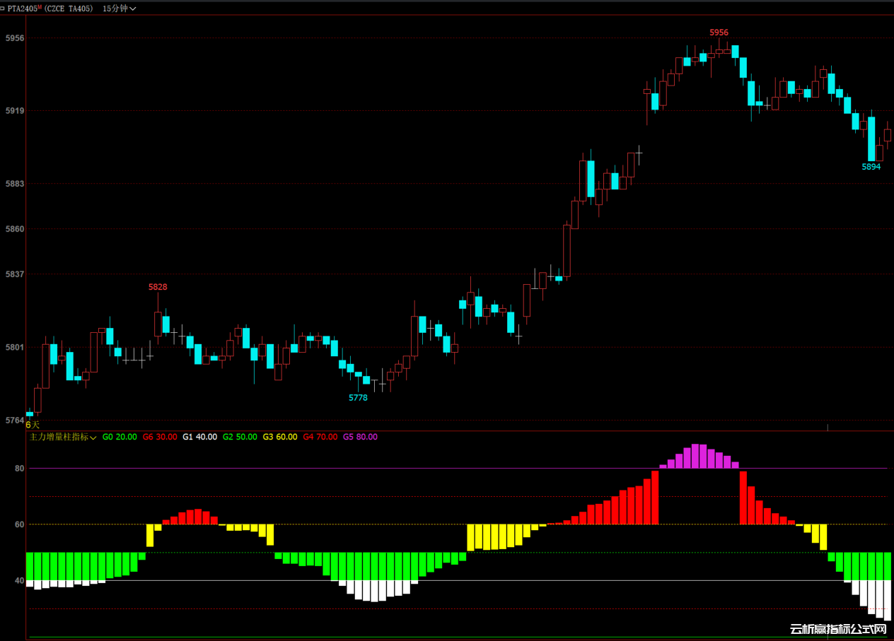
Task: Click the 80 level on indicator axis
Action: tap(19, 469)
